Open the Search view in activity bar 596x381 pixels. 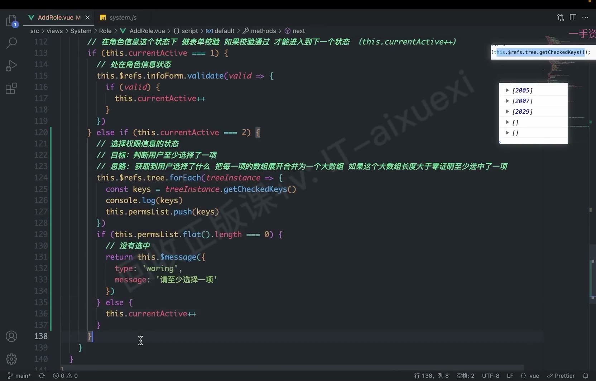click(x=11, y=43)
